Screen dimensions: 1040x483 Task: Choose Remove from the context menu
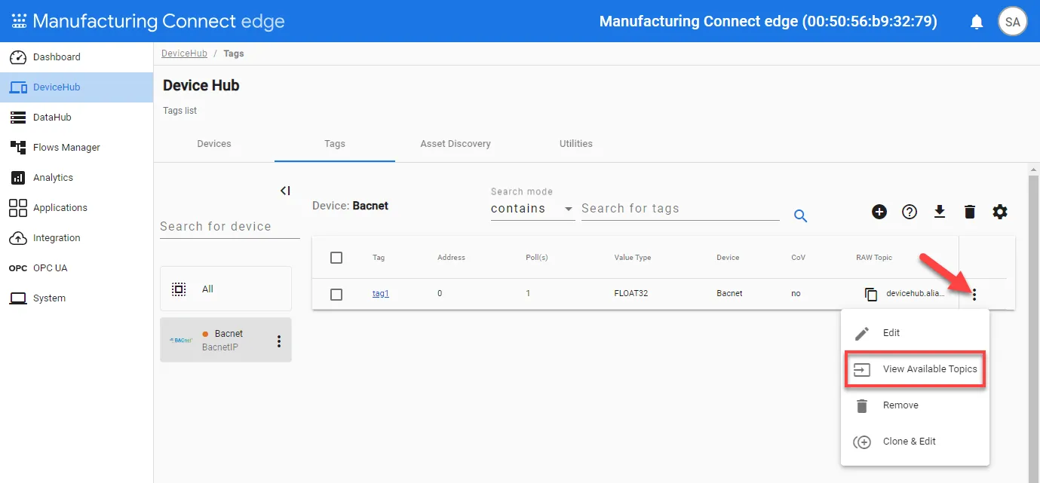coord(915,405)
